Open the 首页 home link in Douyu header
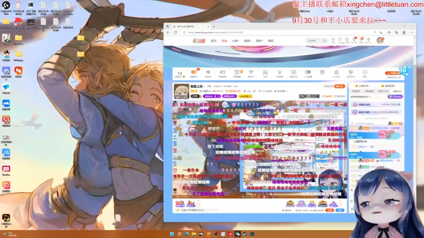The image size is (424, 238). 214,41
